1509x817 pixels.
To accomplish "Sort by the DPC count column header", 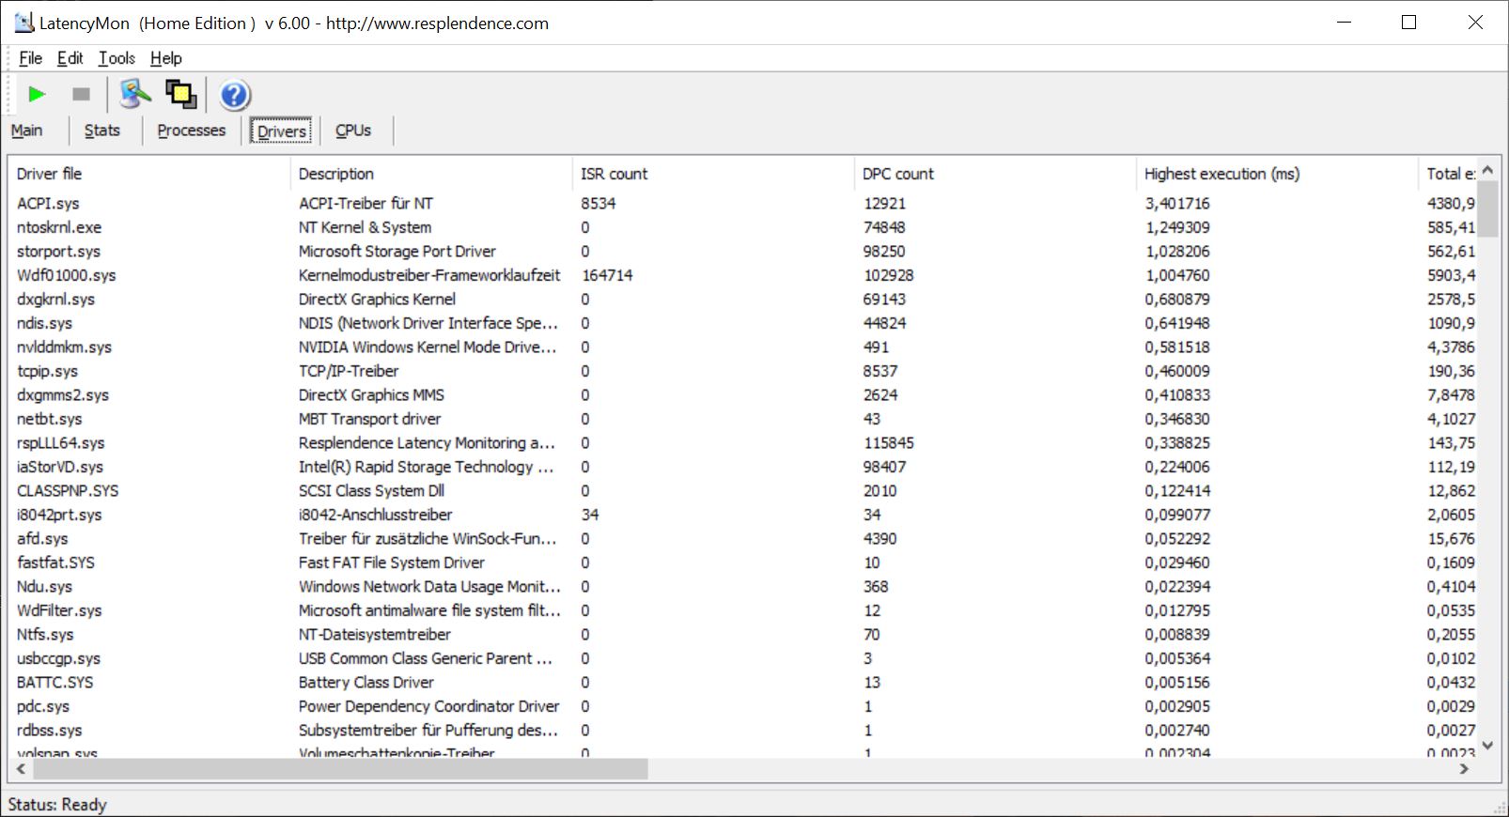I will click(x=897, y=174).
